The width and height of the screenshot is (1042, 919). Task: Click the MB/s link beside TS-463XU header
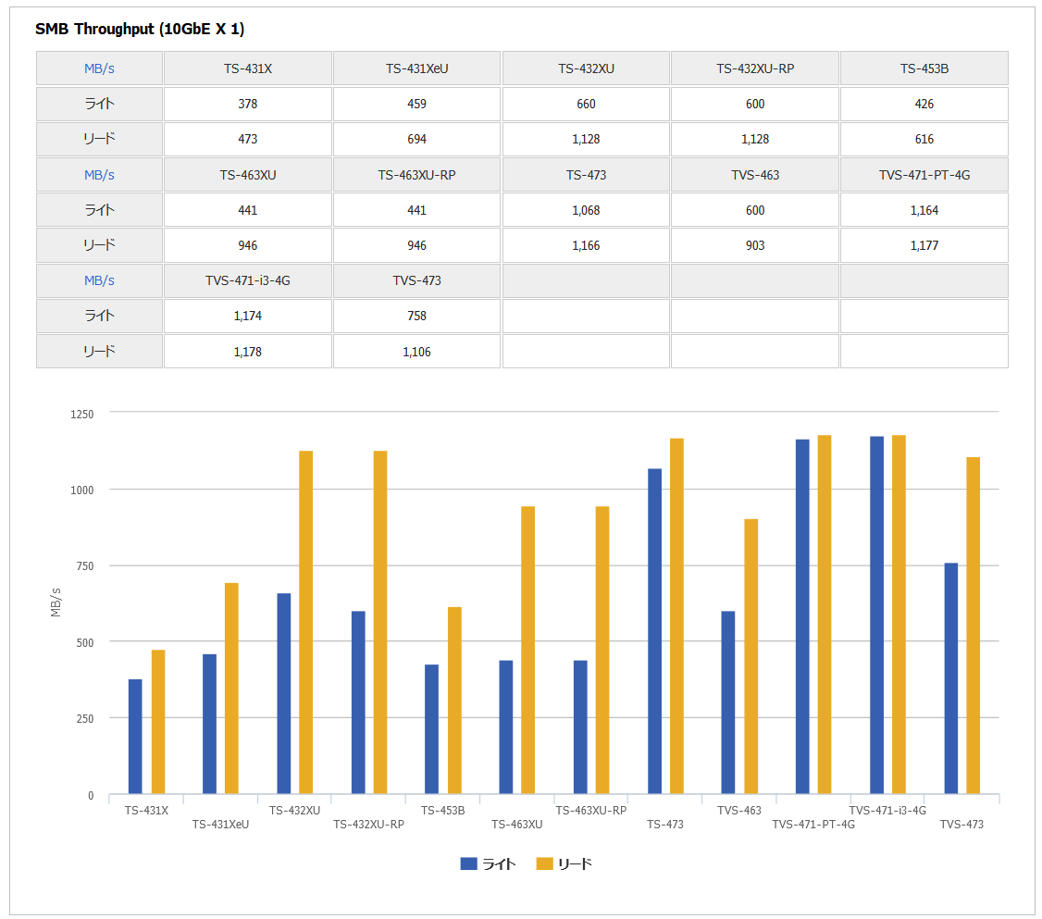pos(99,175)
